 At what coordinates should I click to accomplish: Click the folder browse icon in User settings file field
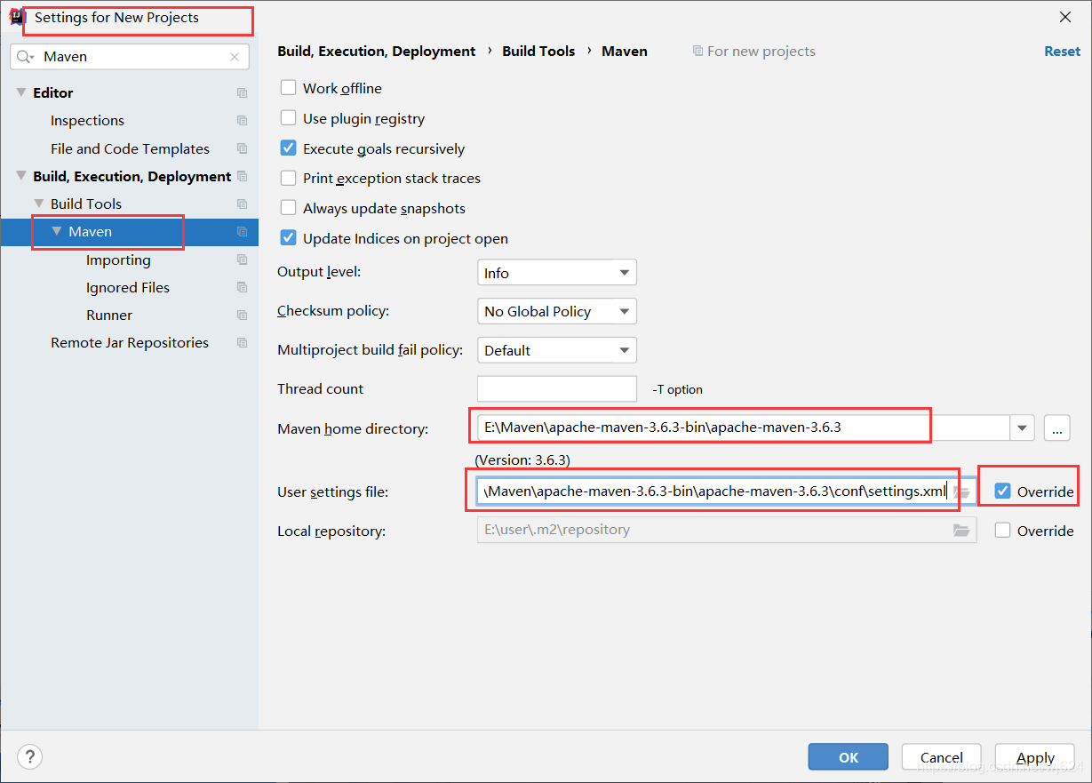(961, 492)
